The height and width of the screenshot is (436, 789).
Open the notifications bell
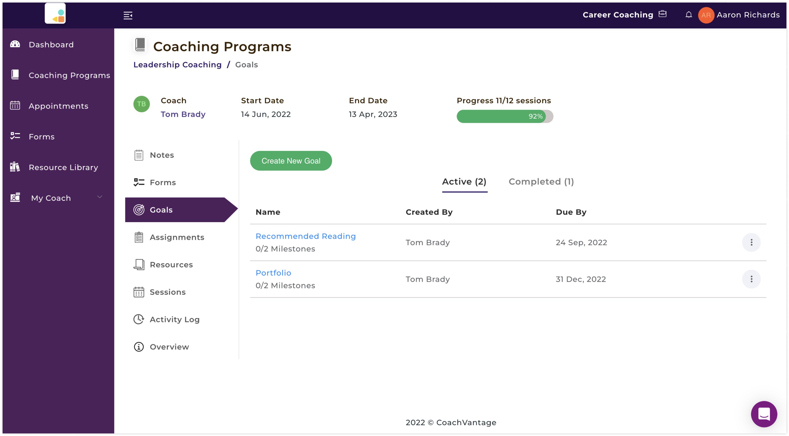(689, 15)
